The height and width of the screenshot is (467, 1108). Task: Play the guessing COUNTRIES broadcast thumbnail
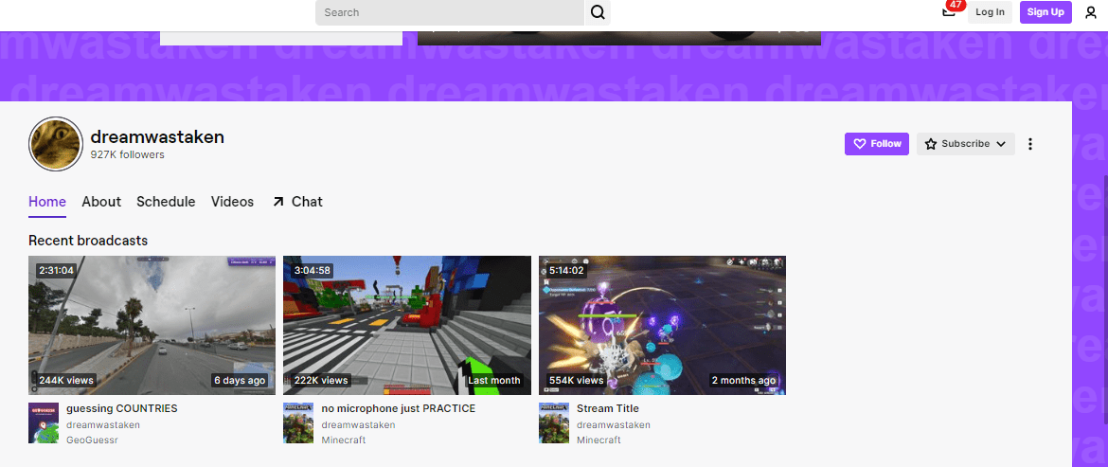152,325
